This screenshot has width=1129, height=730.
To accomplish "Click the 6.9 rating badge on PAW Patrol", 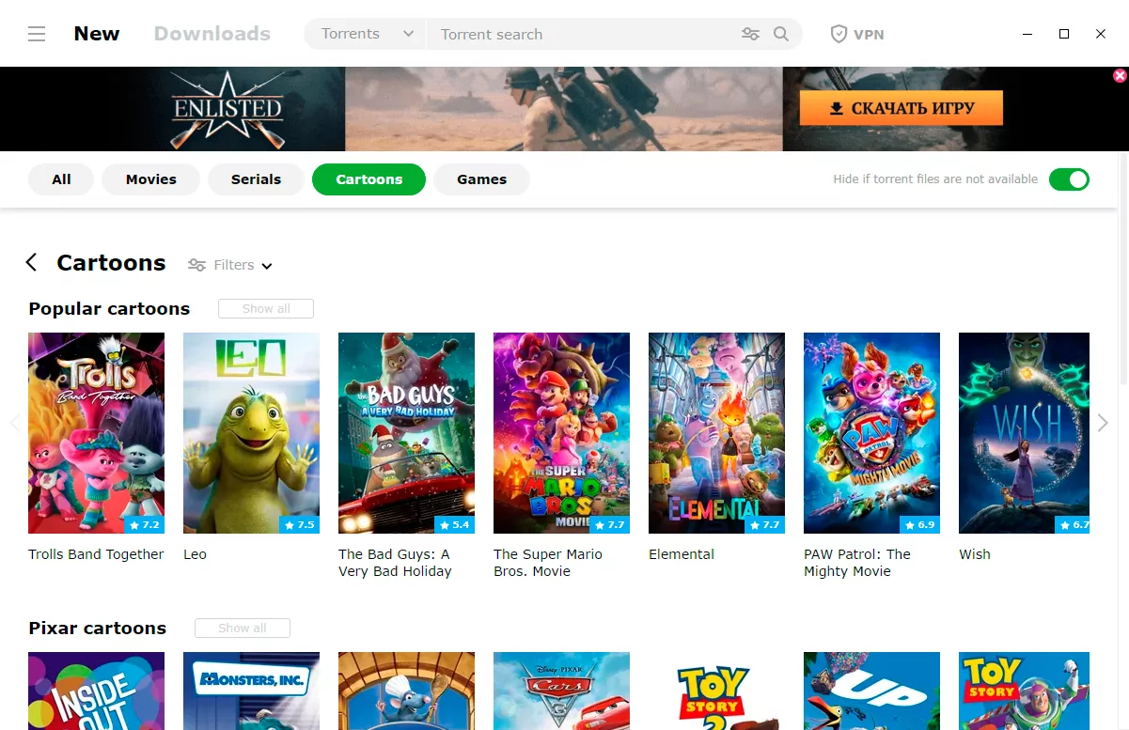I will click(920, 524).
